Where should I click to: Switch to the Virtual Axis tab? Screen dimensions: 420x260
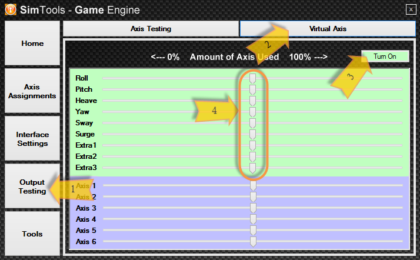coord(328,29)
